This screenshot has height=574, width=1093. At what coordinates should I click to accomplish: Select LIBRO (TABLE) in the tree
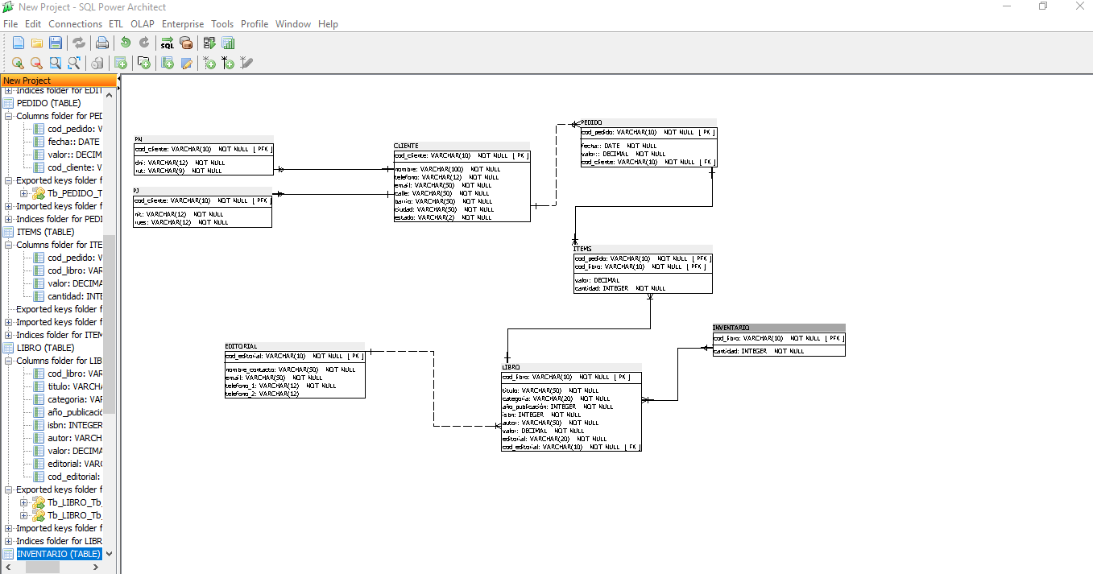(45, 348)
